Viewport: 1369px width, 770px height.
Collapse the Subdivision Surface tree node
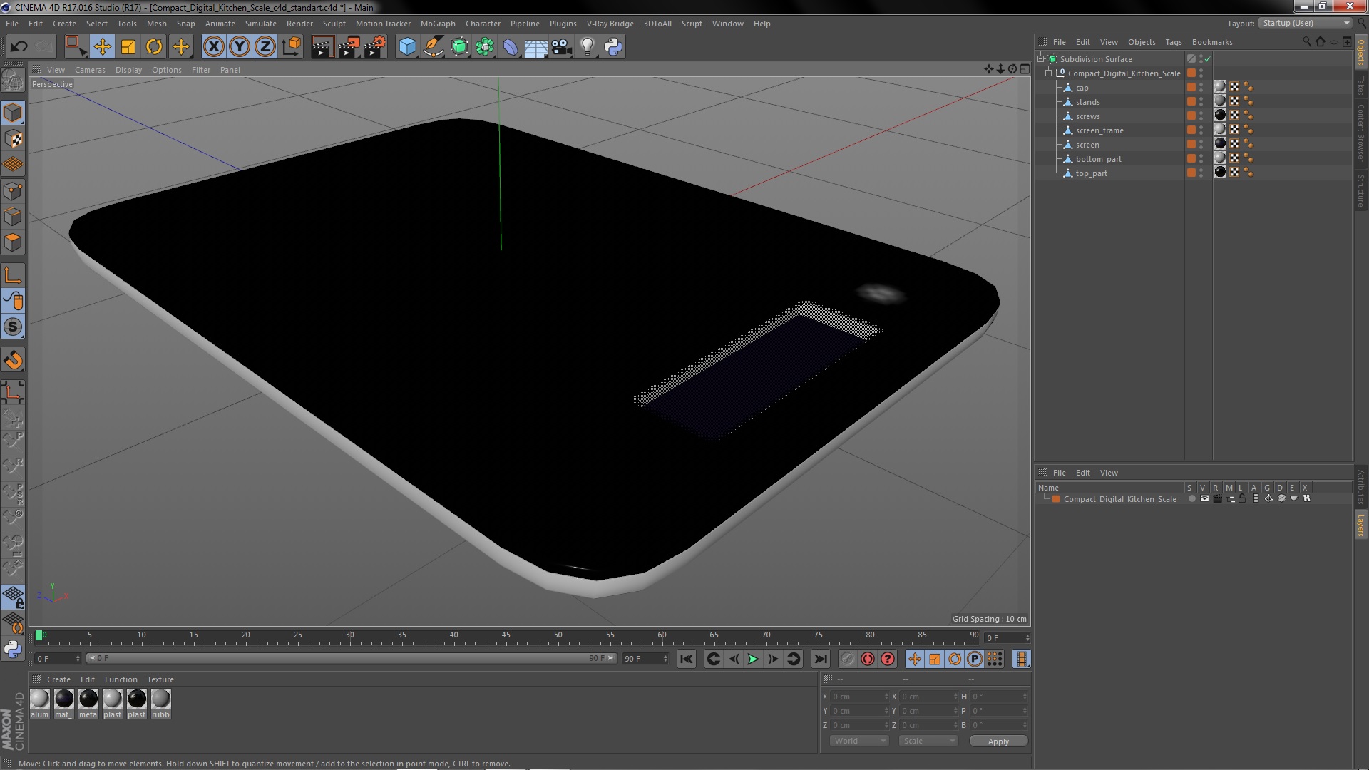point(1041,59)
